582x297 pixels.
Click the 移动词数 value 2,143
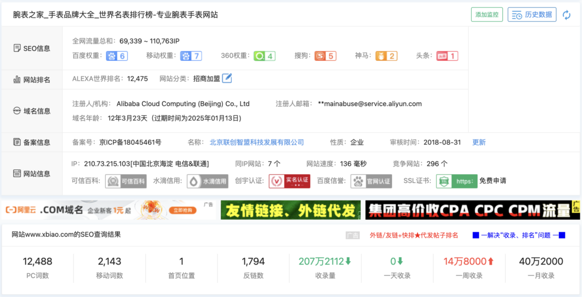click(x=110, y=261)
